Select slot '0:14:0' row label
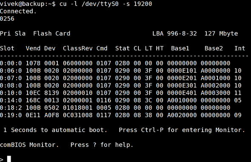Image resolution: width=251 pixels, height=162 pixels. point(11,100)
